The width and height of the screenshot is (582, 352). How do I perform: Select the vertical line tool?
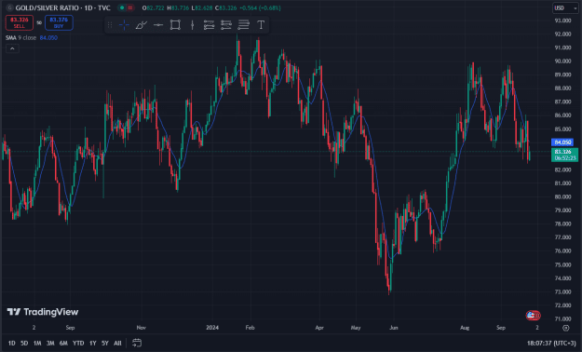coord(192,25)
